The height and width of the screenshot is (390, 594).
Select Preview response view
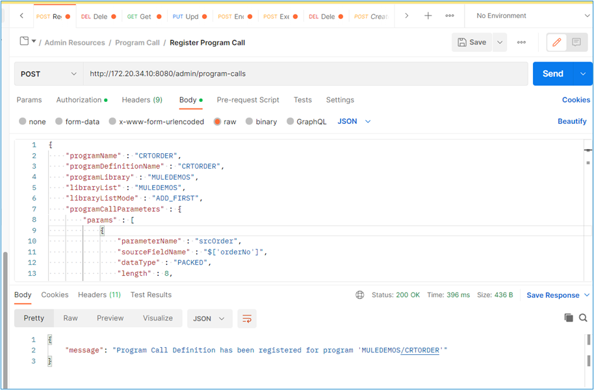110,318
